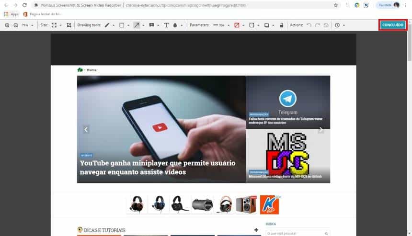Viewport: 412px width, 236px height.
Task: Open the YouTube miniplayer headline
Action: [158, 167]
